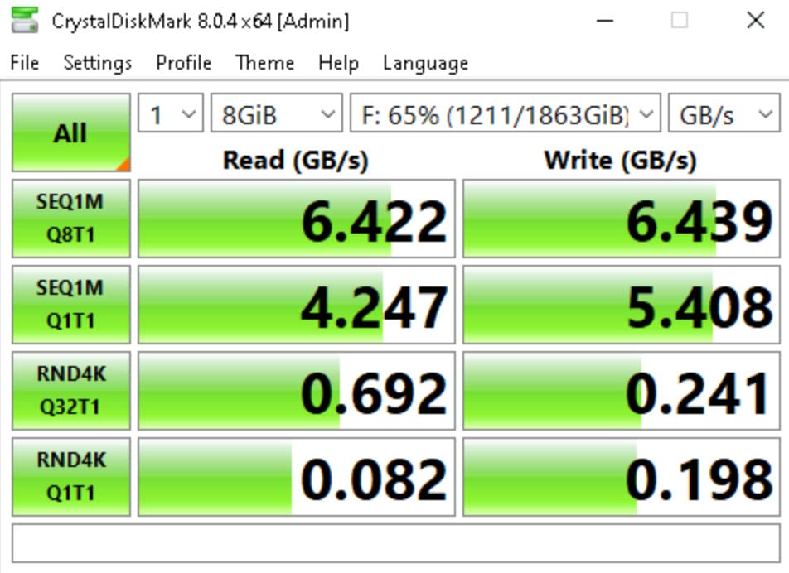Open the Language menu
The height and width of the screenshot is (573, 789).
point(426,63)
